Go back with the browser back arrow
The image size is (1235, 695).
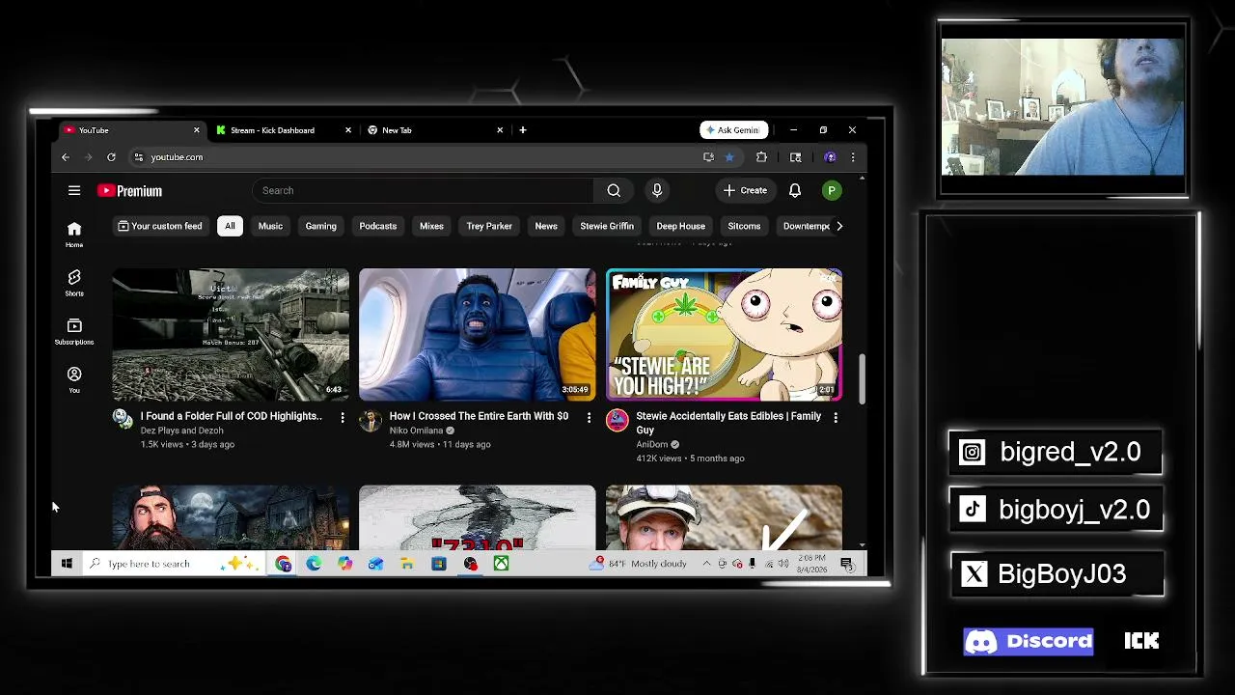coord(66,157)
